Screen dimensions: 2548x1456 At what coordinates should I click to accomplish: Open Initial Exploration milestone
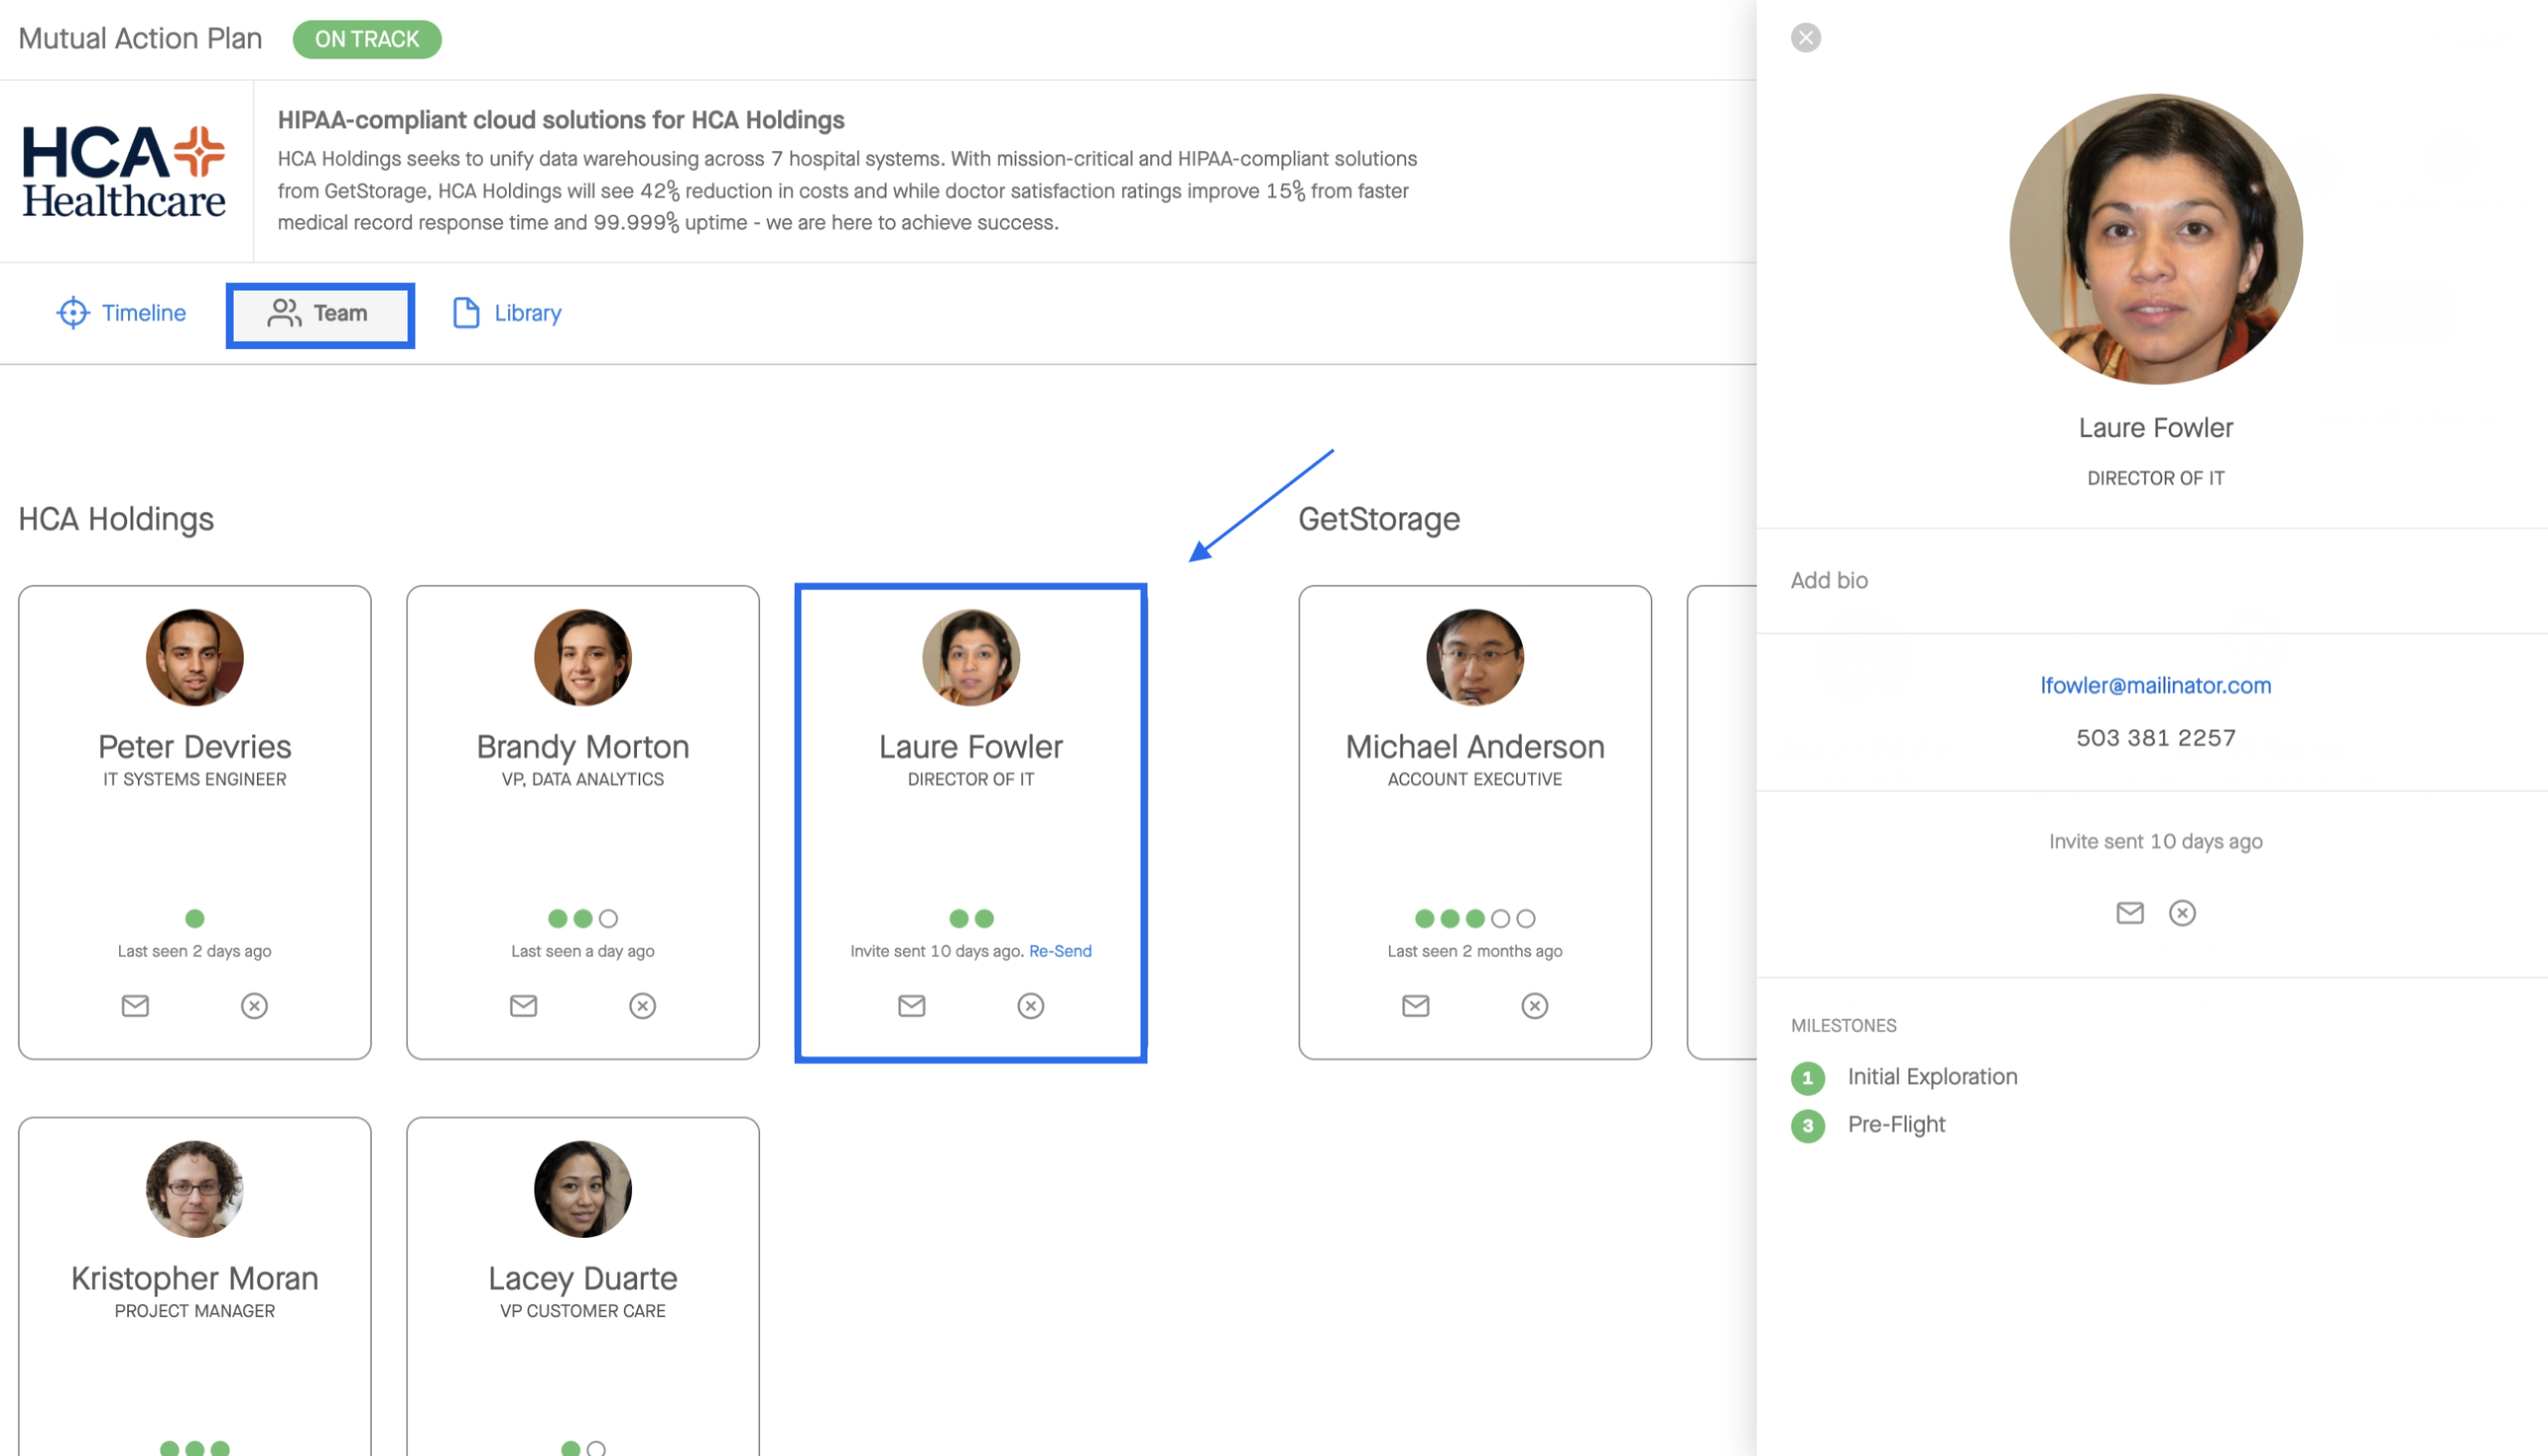pos(1932,1077)
